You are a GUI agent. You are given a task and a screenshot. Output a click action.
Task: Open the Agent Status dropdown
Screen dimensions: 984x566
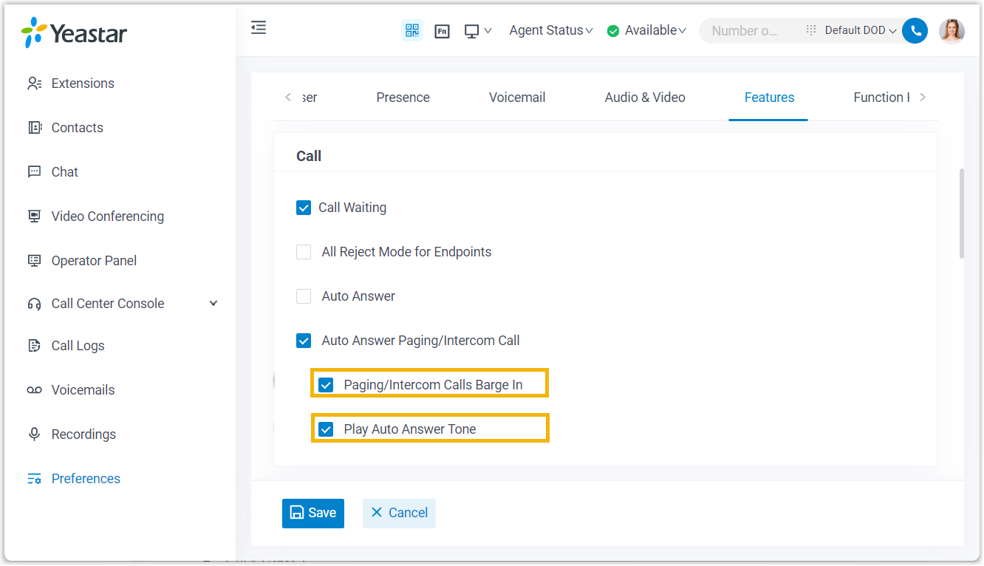551,30
